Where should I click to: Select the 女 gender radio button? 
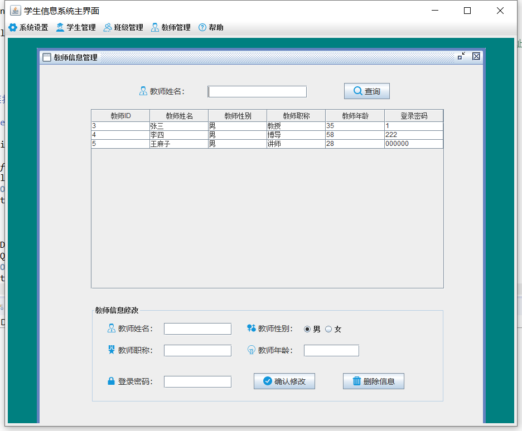pyautogui.click(x=328, y=329)
